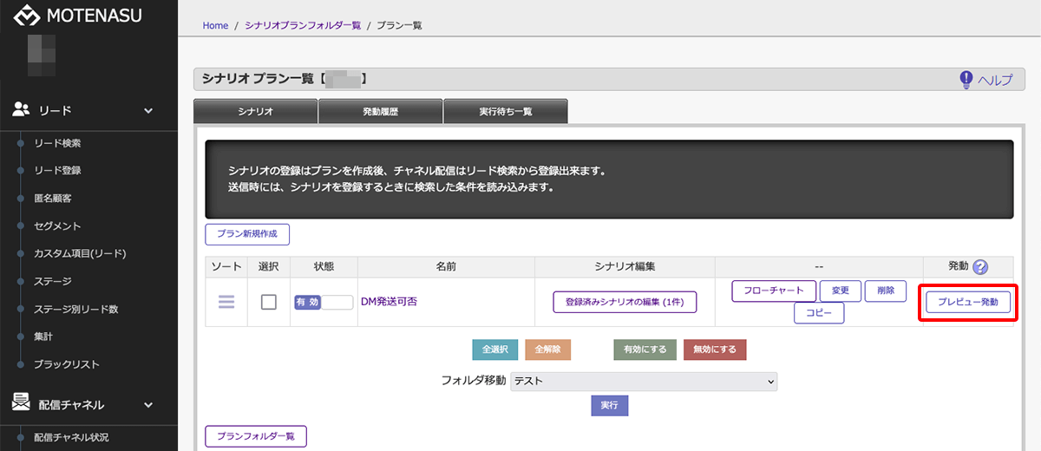Click the question mark icon beside 発動
The image size is (1041, 451).
pos(981,268)
